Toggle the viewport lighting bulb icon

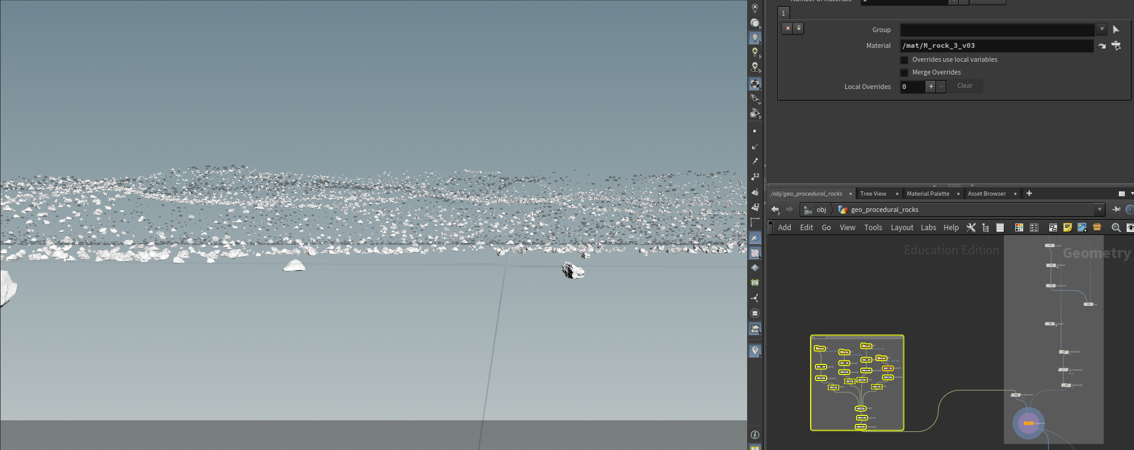point(755,38)
